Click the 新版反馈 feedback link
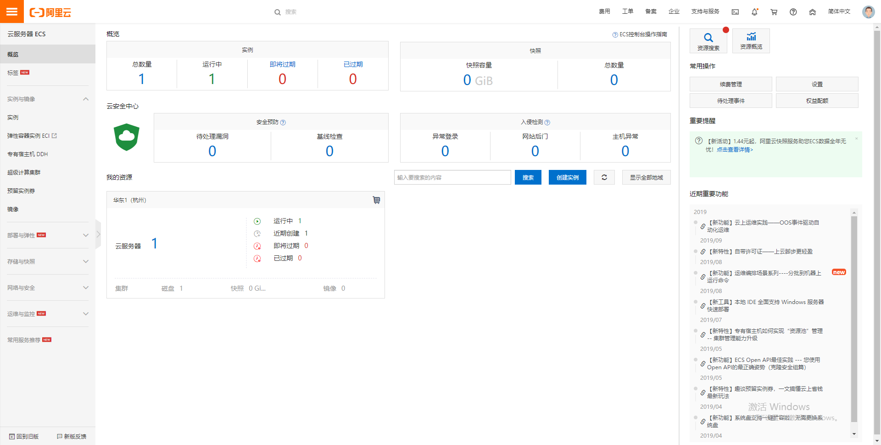This screenshot has width=881, height=445. click(x=72, y=436)
